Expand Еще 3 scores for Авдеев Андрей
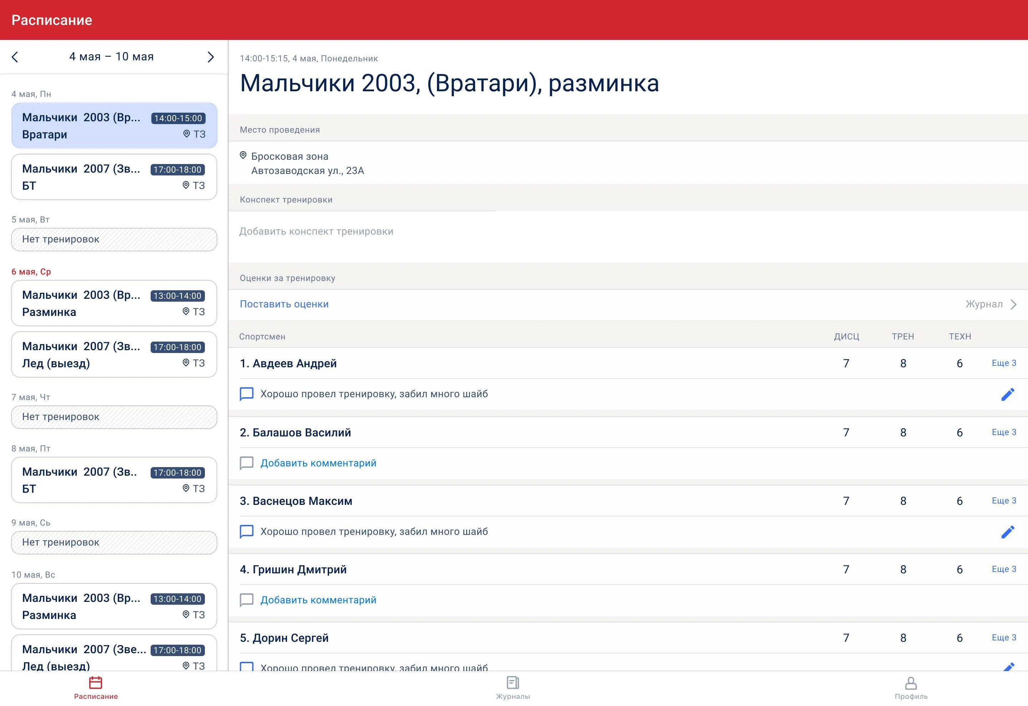Image resolution: width=1028 pixels, height=706 pixels. tap(1004, 363)
